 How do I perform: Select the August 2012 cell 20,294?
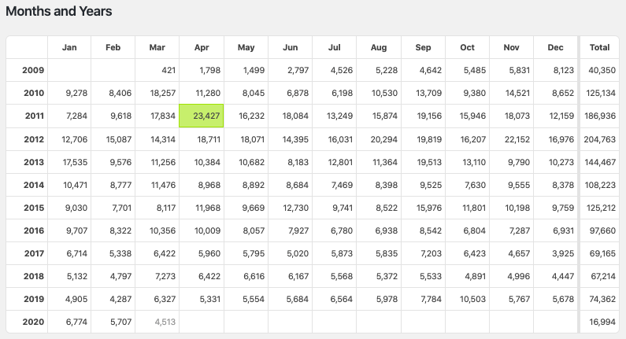[x=379, y=138]
